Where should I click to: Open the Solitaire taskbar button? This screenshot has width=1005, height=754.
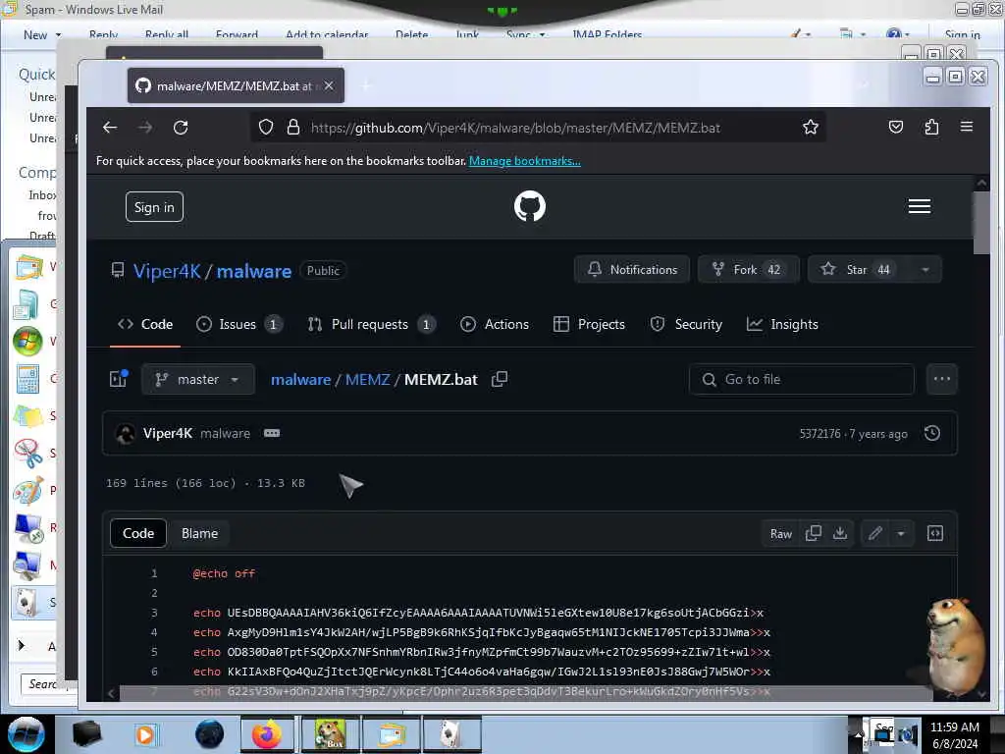(x=451, y=734)
